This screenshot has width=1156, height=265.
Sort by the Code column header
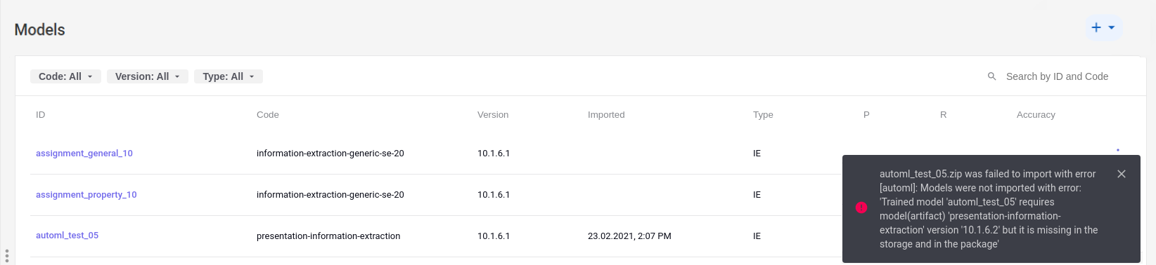coord(268,115)
